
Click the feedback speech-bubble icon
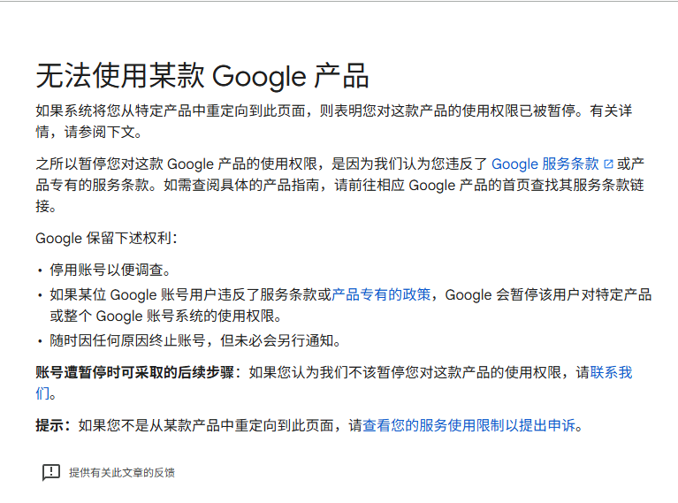pos(51,472)
